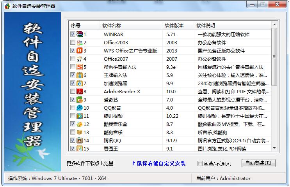Close the 软件自选安装管理器 window
Image resolution: width=290 pixels, height=187 pixels.
pos(277,5)
